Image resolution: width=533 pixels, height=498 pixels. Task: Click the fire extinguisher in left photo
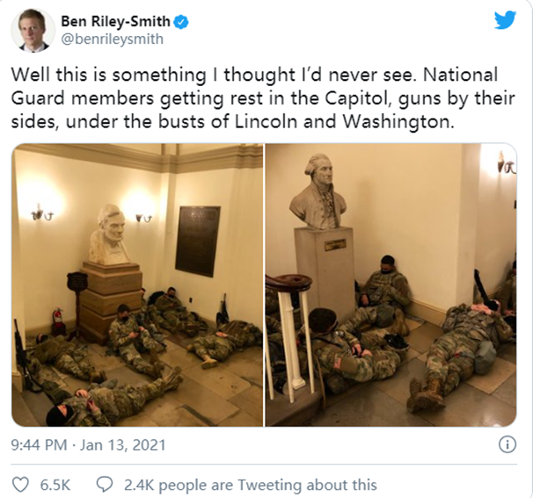tap(58, 318)
